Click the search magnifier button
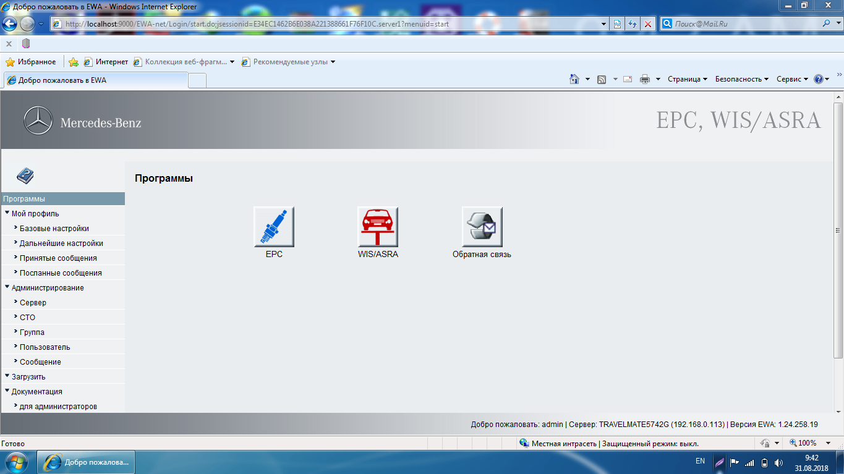This screenshot has height=474, width=844. pyautogui.click(x=827, y=24)
